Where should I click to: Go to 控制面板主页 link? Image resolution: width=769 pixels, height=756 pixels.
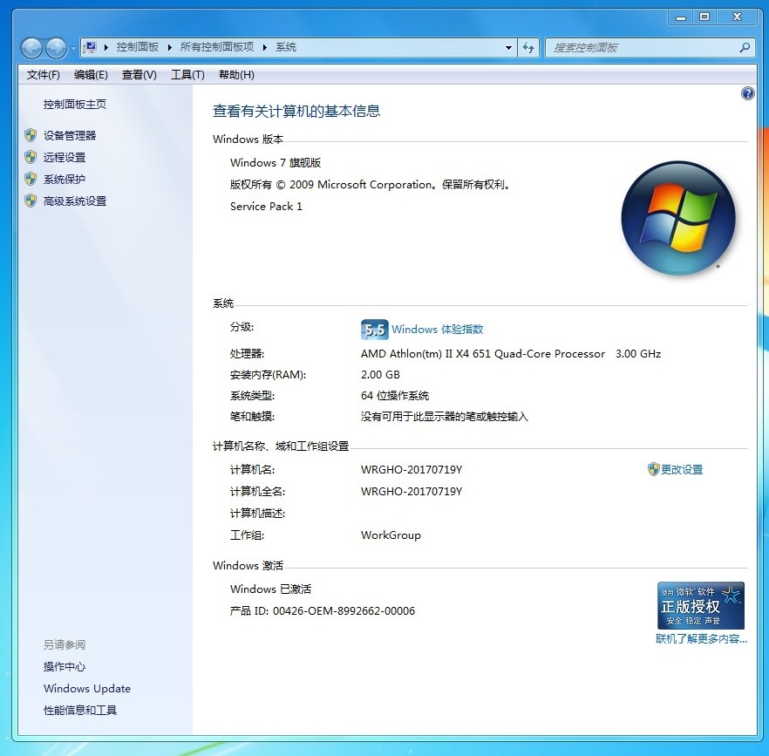coord(75,104)
